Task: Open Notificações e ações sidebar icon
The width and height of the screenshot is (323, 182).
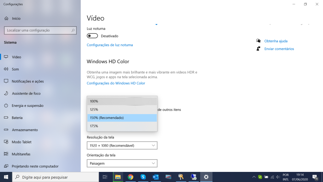Action: [6, 81]
